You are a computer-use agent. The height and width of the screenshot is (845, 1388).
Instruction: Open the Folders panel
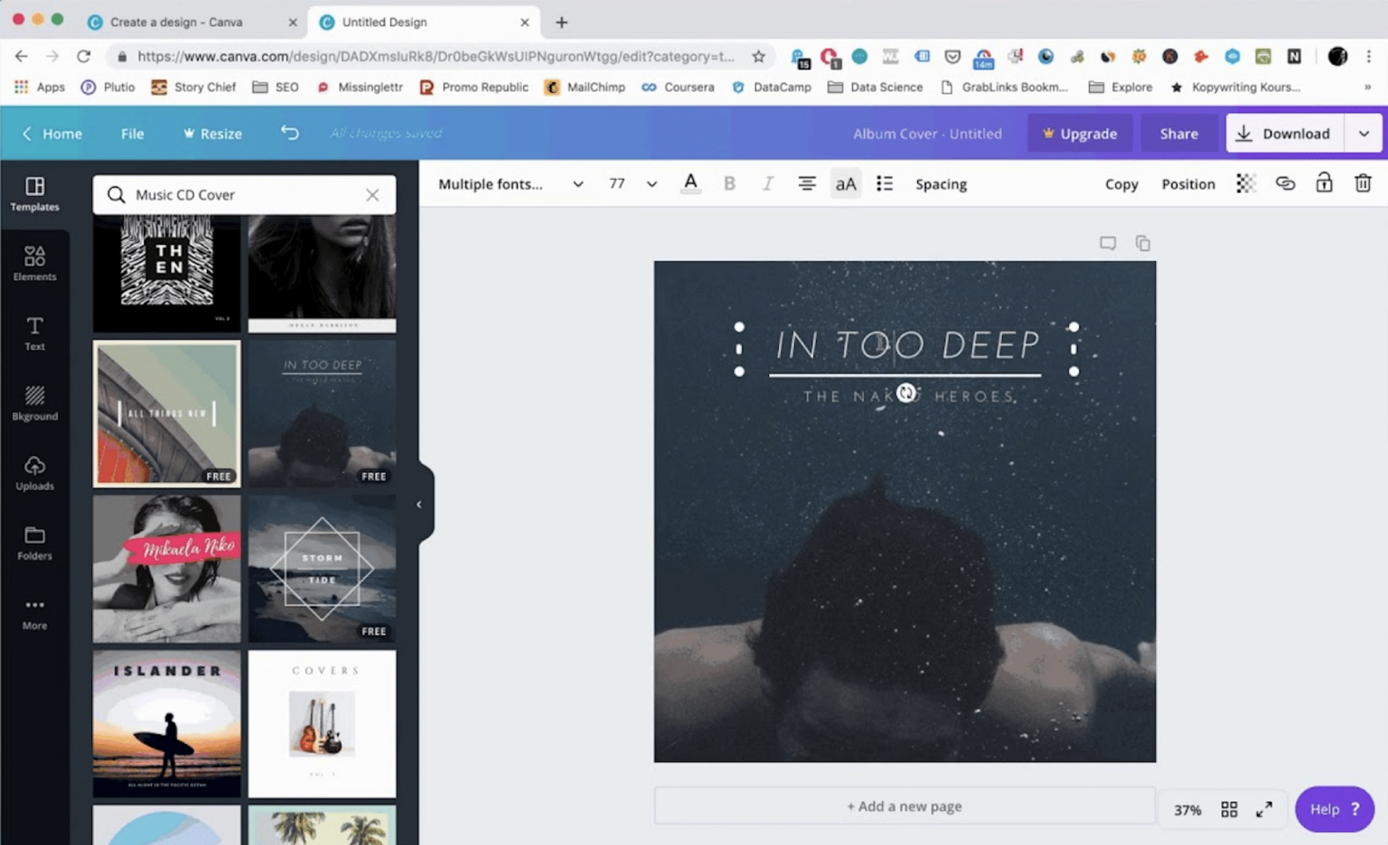point(34,543)
